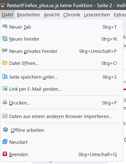This screenshot has height=164, width=126.
Task: Click the browser import icon
Action: coord(5,116)
